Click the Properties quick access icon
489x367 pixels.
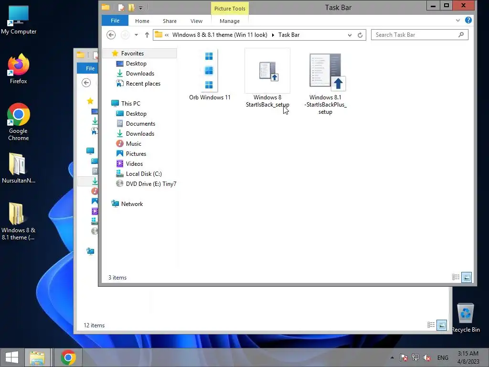click(x=121, y=8)
